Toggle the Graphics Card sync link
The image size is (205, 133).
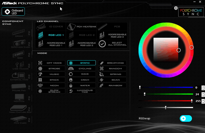(x=29, y=44)
